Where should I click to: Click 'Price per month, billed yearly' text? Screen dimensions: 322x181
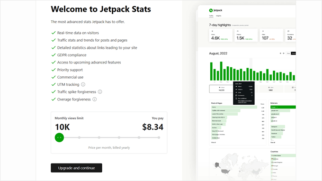coord(109,147)
